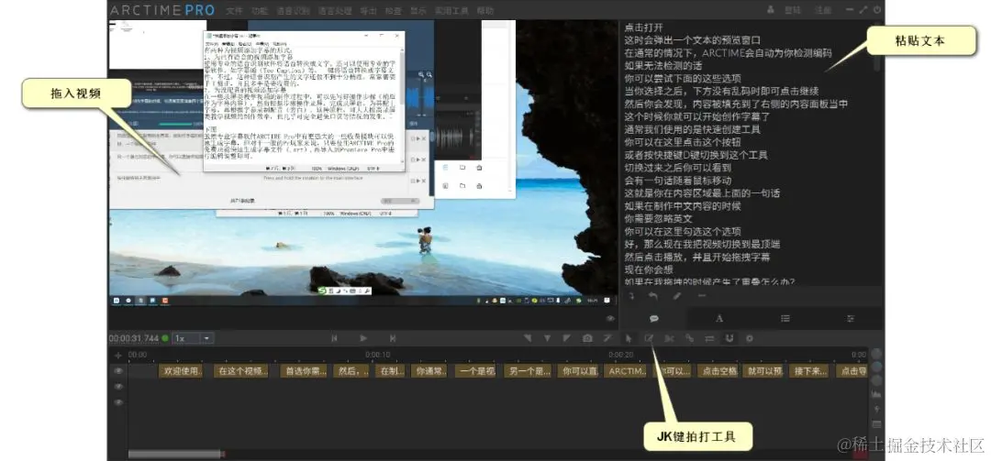The height and width of the screenshot is (461, 991).
Task: Select subtitle block 欢迎使用
Action: click(181, 371)
